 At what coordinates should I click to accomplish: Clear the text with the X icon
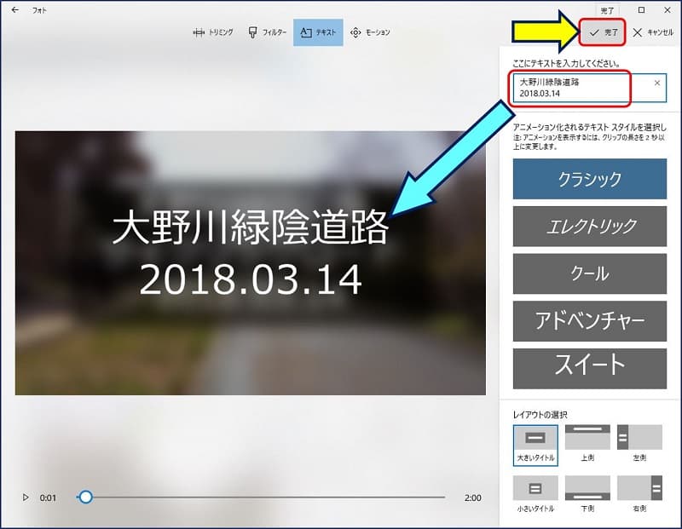point(656,83)
